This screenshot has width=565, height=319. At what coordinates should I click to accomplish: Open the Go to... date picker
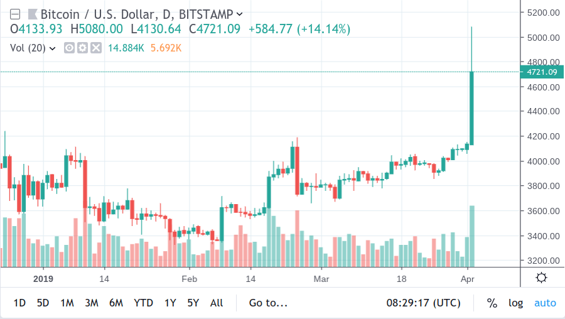pyautogui.click(x=268, y=303)
